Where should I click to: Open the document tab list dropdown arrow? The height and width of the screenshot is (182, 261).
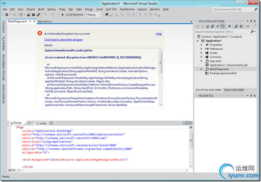pyautogui.click(x=191, y=21)
